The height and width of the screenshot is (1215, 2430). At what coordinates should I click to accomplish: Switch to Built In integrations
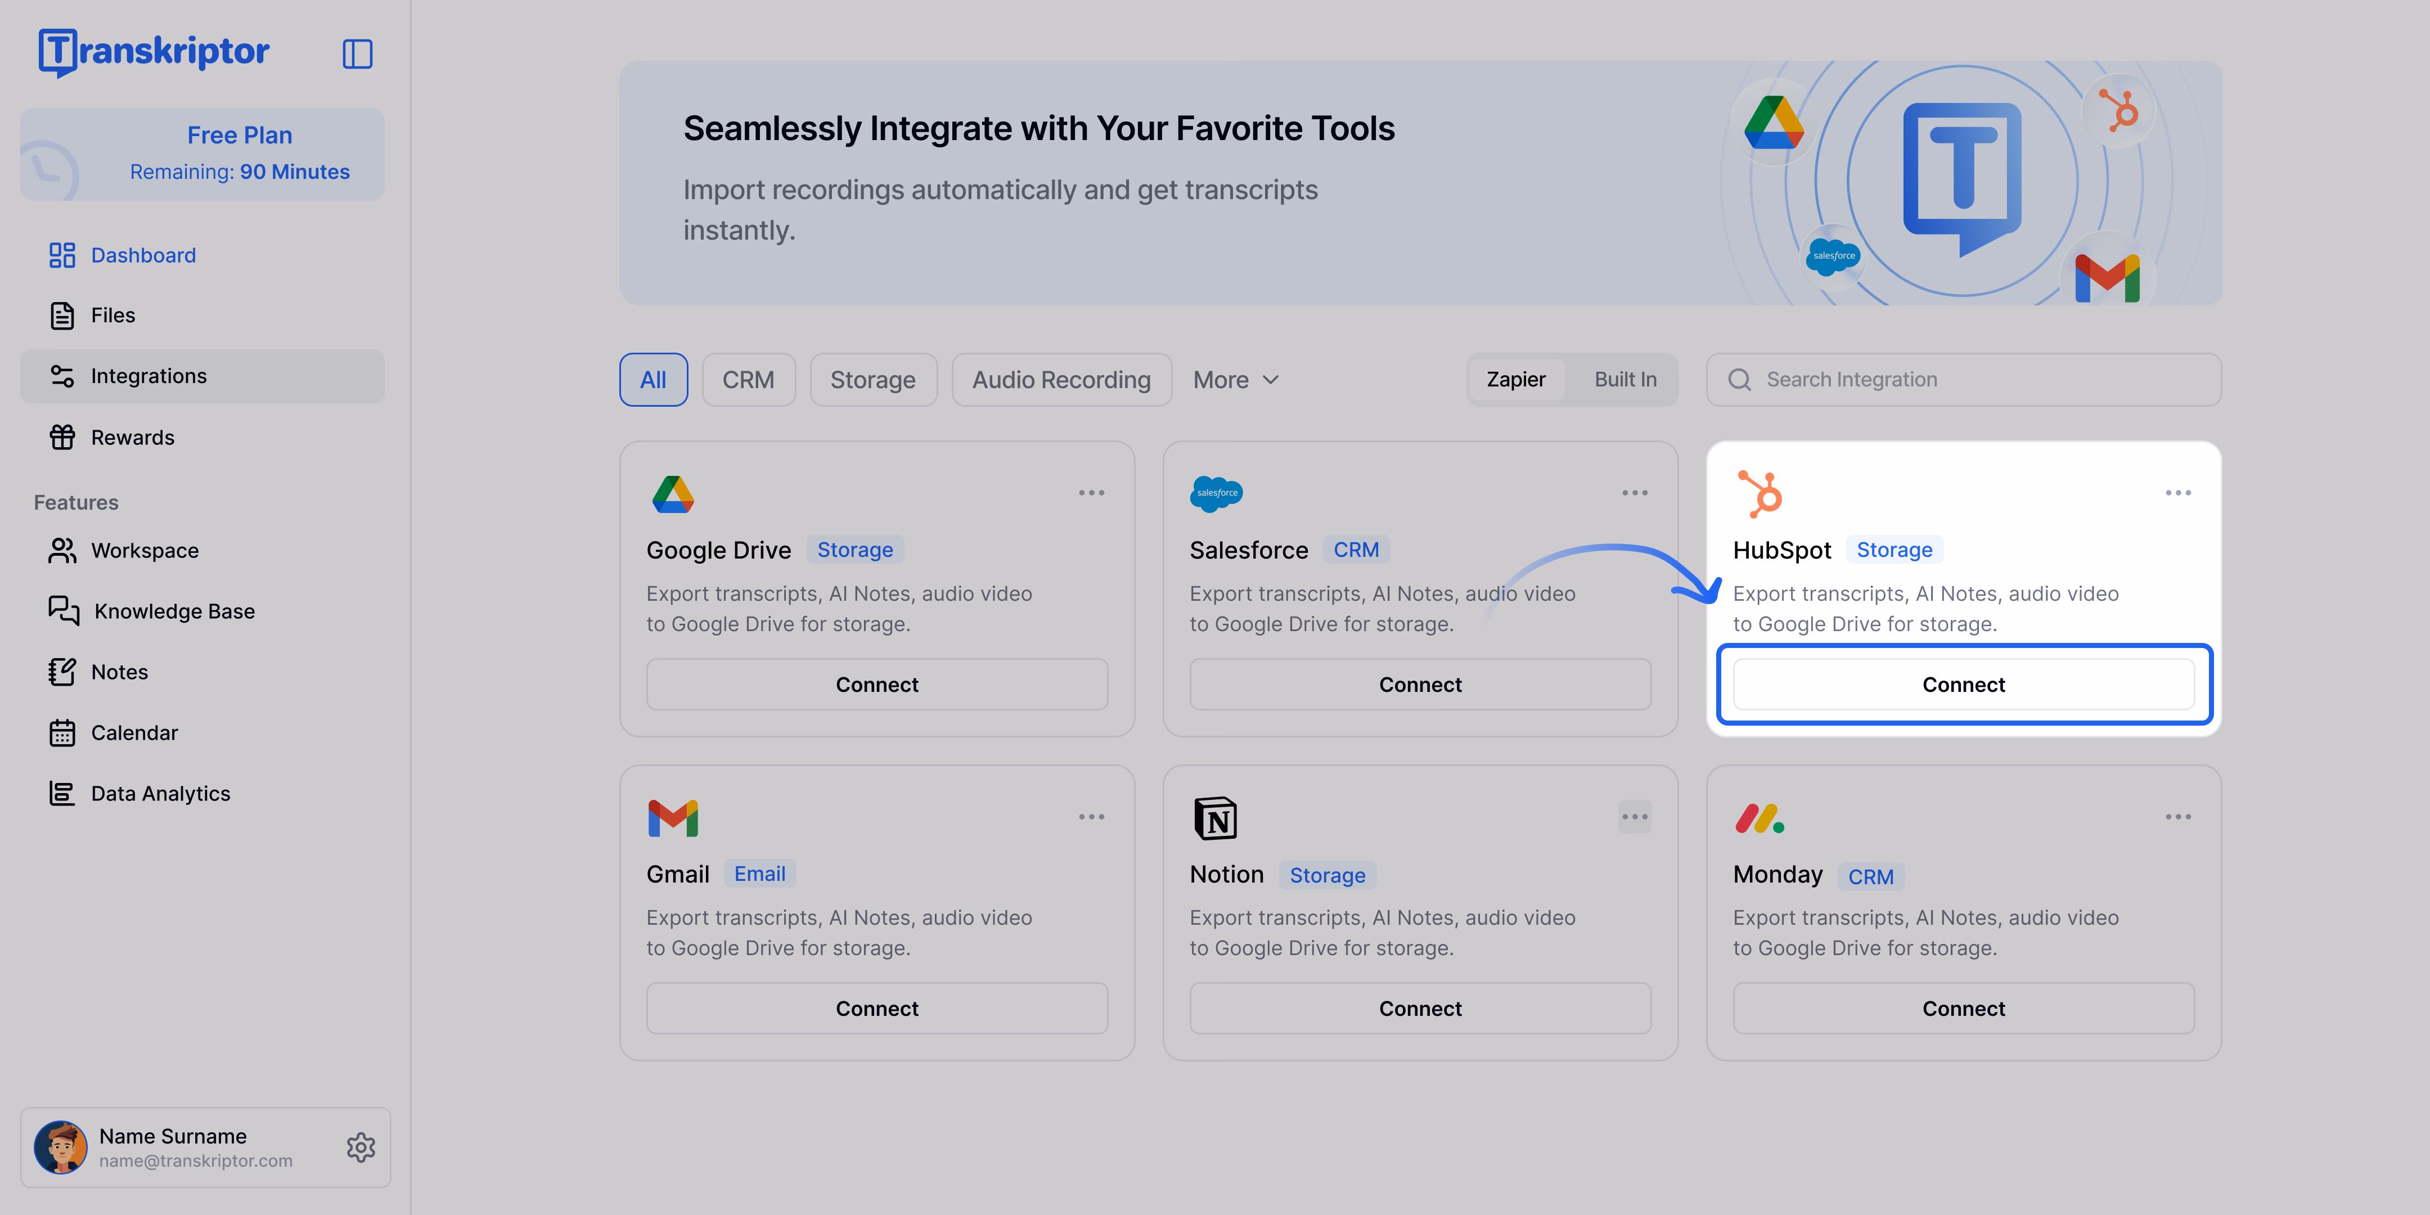click(1624, 379)
